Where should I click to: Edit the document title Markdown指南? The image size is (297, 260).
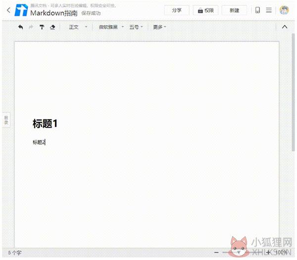click(x=54, y=13)
